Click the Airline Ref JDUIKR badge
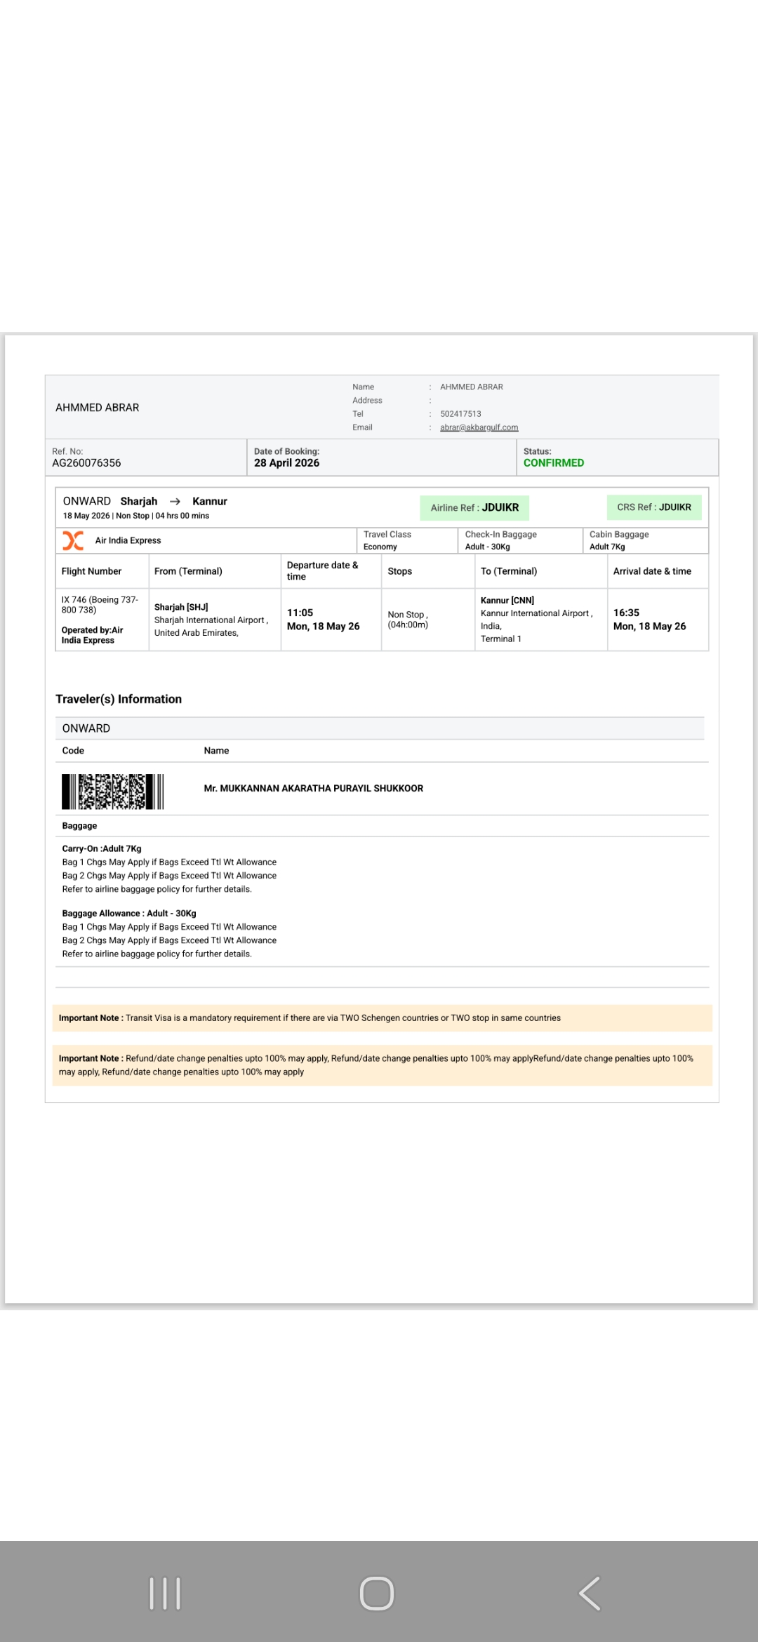Viewport: 758px width, 1642px height. point(474,507)
